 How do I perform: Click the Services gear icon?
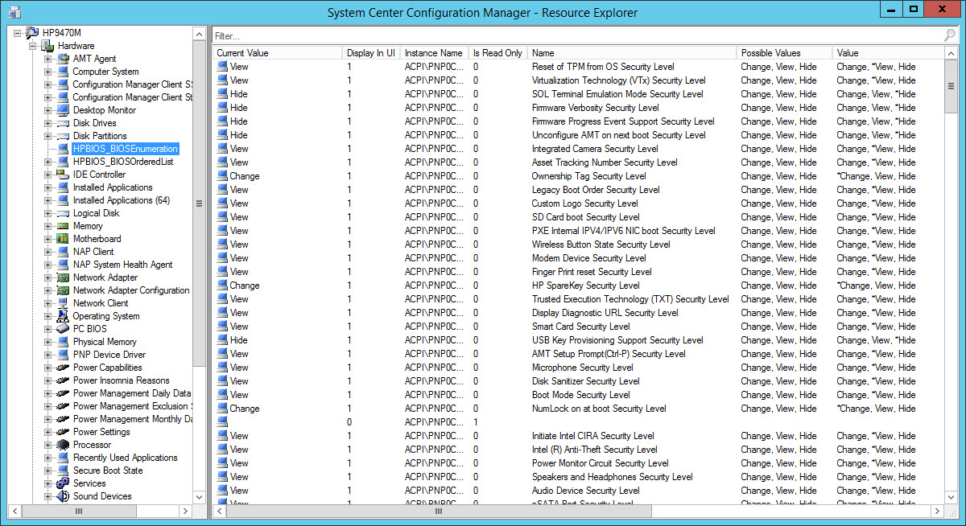[x=63, y=483]
